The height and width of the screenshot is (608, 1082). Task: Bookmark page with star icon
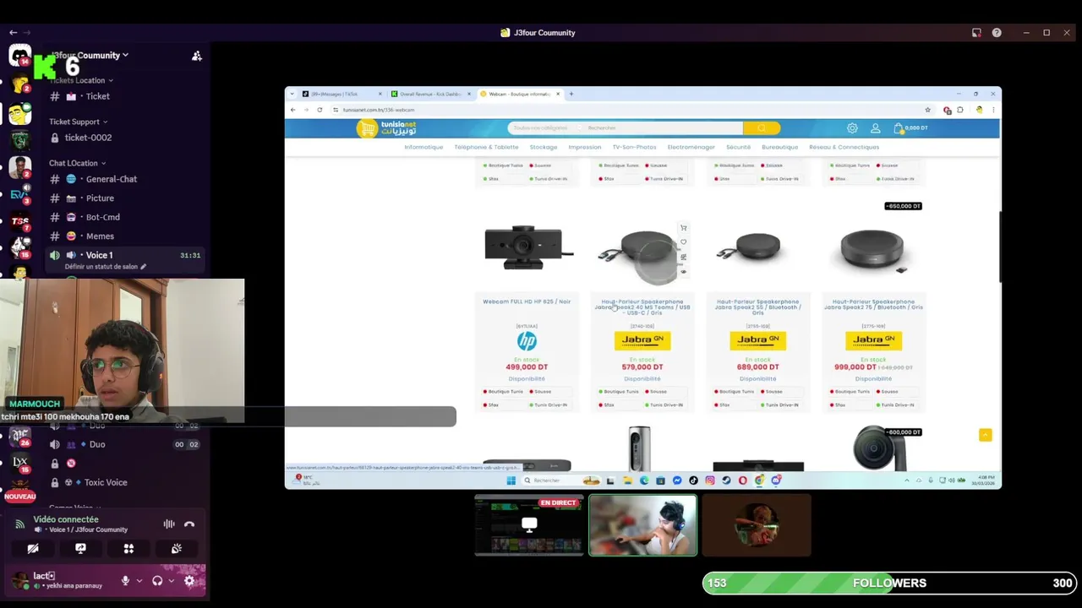[927, 110]
